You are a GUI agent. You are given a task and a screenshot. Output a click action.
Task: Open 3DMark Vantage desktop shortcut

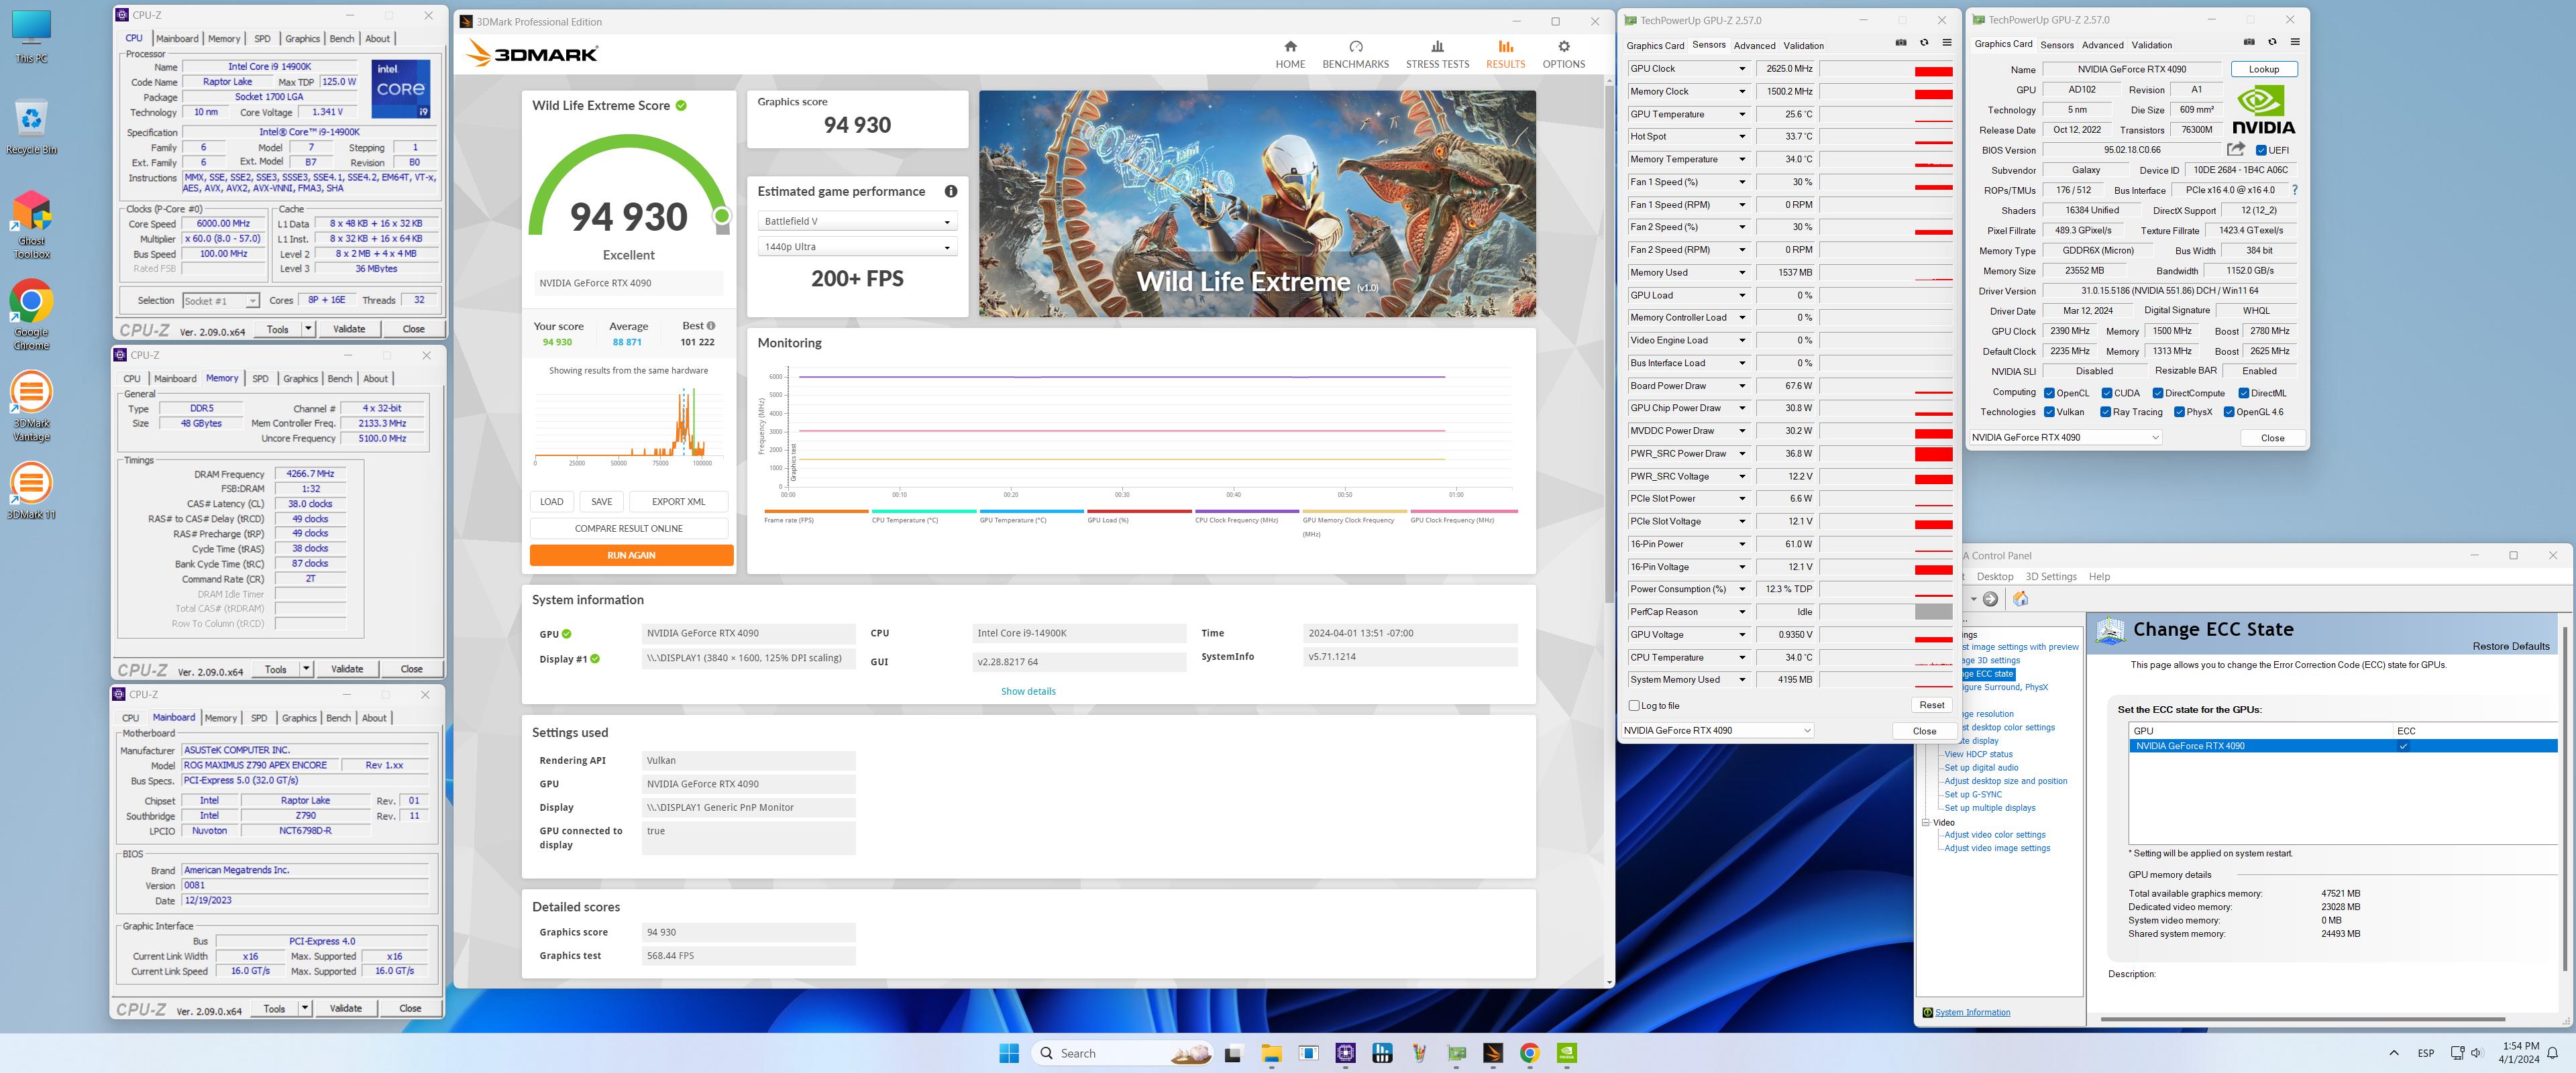pyautogui.click(x=31, y=407)
